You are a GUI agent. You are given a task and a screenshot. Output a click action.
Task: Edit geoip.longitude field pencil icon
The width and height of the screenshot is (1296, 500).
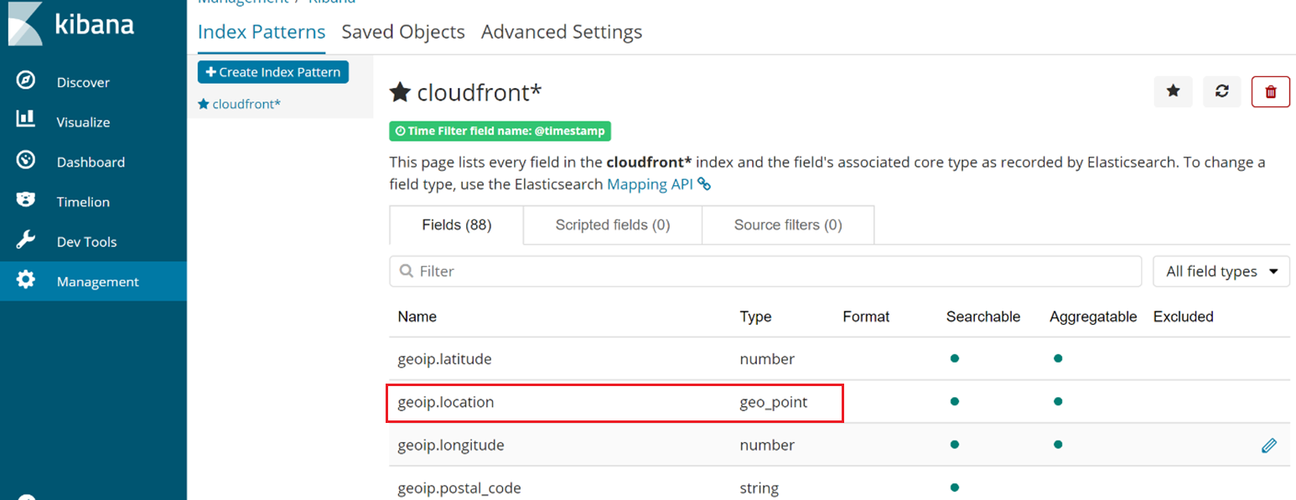point(1269,446)
